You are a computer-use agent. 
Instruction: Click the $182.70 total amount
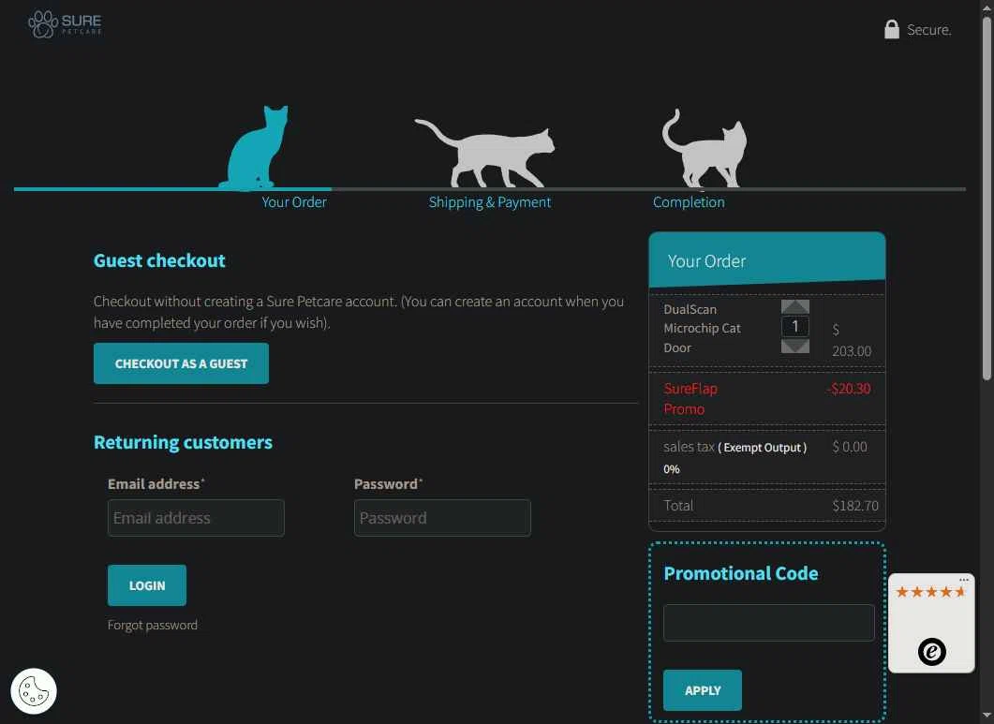tap(855, 506)
